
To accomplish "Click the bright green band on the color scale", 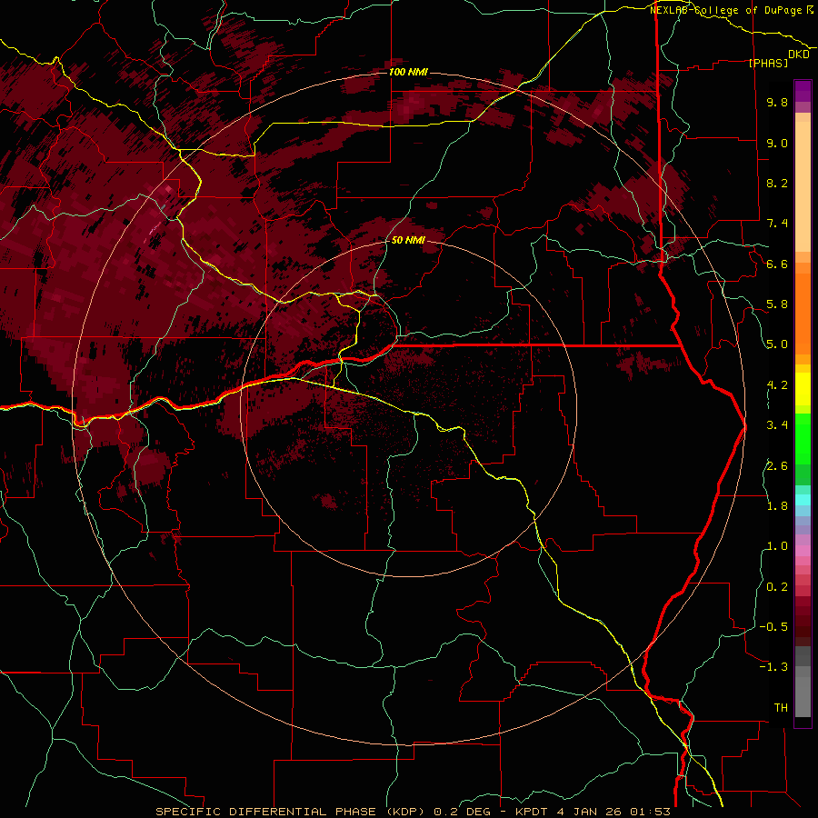I will point(803,439).
